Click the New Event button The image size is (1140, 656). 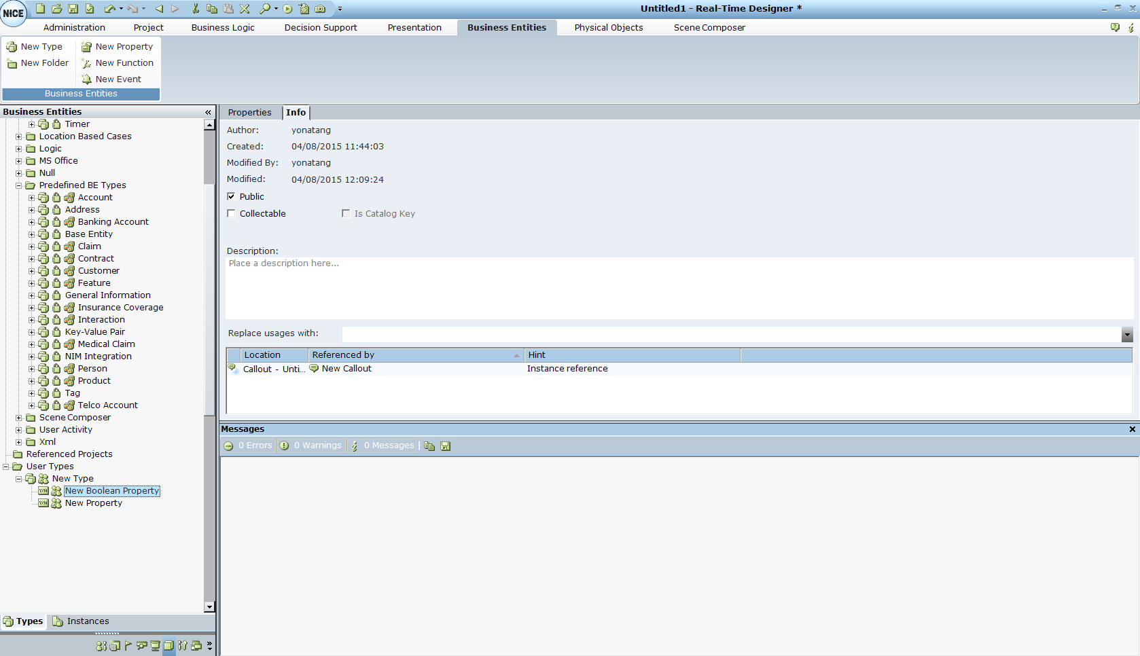coord(112,79)
